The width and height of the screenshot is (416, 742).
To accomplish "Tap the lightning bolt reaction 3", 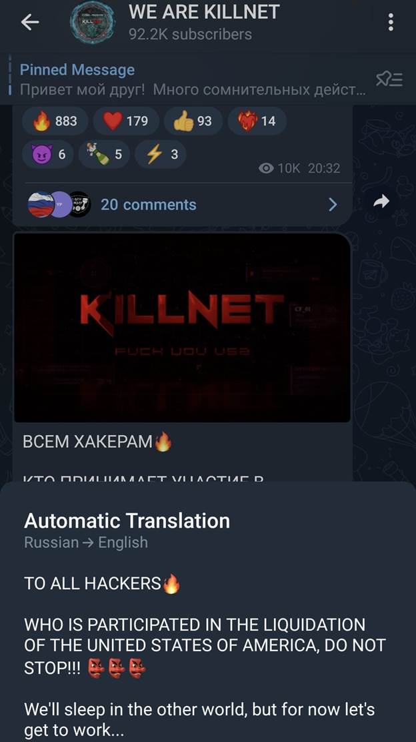I will coord(160,154).
